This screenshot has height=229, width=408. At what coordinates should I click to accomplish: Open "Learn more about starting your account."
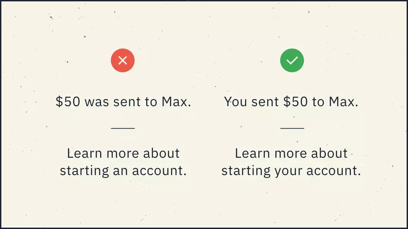click(291, 162)
